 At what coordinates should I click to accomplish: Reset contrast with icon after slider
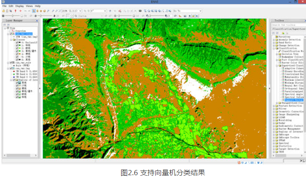pos(63,16)
